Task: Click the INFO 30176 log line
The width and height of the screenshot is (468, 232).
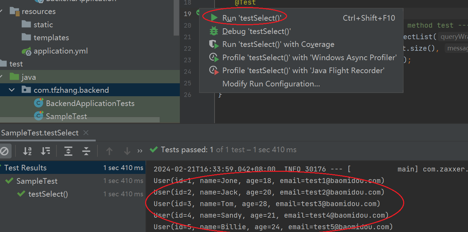Action: tap(311, 169)
